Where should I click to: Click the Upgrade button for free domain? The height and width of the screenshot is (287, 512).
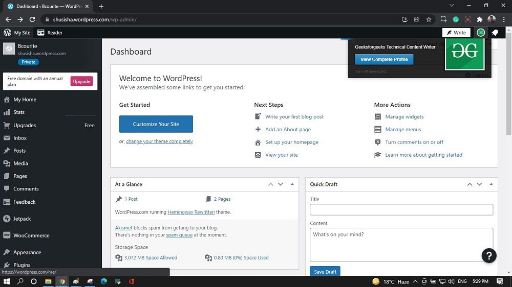(x=81, y=81)
